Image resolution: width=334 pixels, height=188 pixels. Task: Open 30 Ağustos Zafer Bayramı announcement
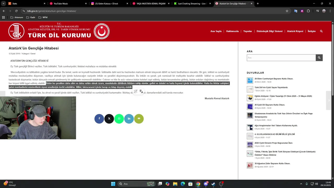[272, 163]
